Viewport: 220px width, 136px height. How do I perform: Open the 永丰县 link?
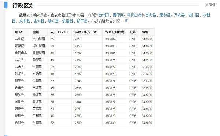click(25, 21)
